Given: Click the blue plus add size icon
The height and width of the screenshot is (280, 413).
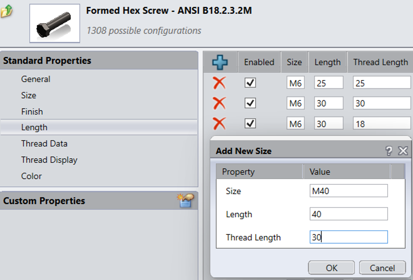Looking at the screenshot, I should click(219, 62).
